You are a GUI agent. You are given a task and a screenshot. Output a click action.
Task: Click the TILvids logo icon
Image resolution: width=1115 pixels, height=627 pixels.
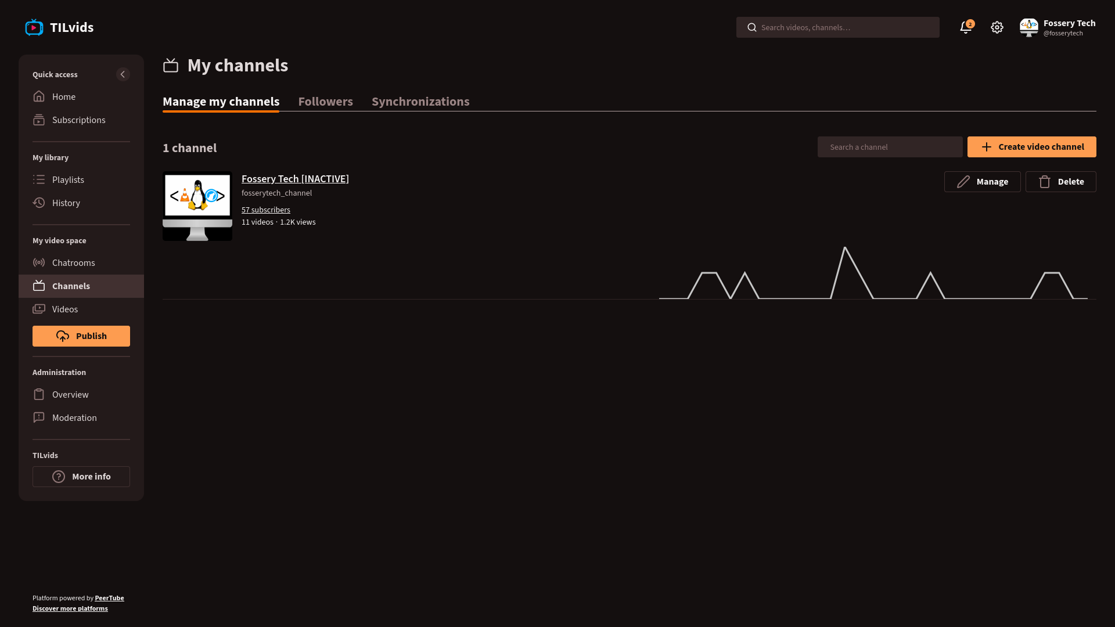point(34,27)
